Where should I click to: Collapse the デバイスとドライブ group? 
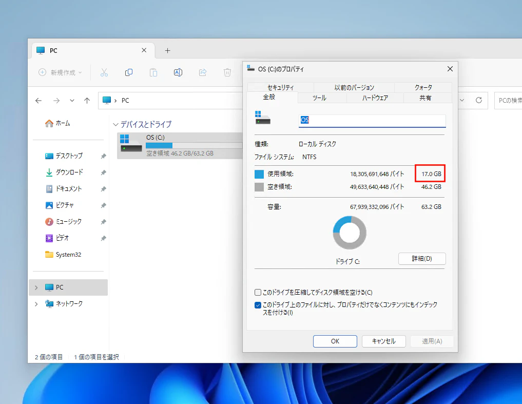pos(115,125)
